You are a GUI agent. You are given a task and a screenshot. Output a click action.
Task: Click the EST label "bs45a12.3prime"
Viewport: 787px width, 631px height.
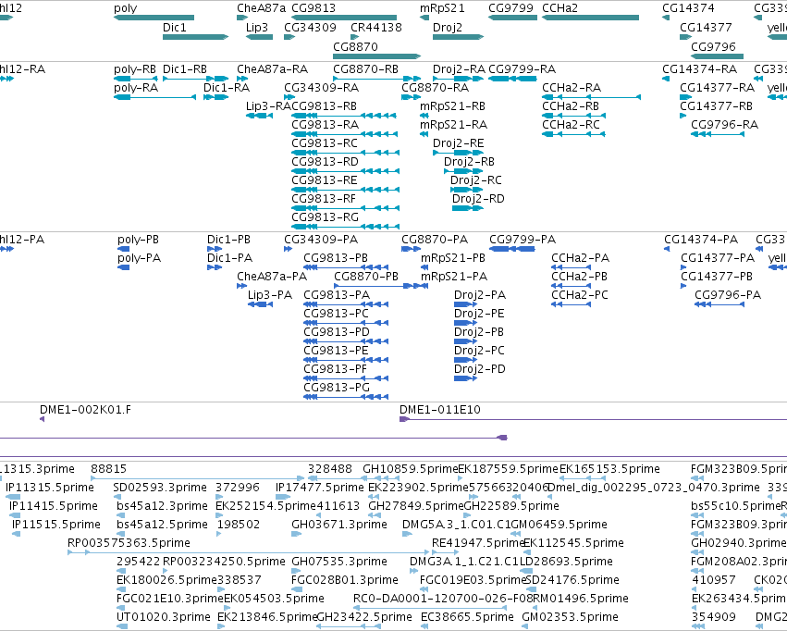[x=162, y=506]
